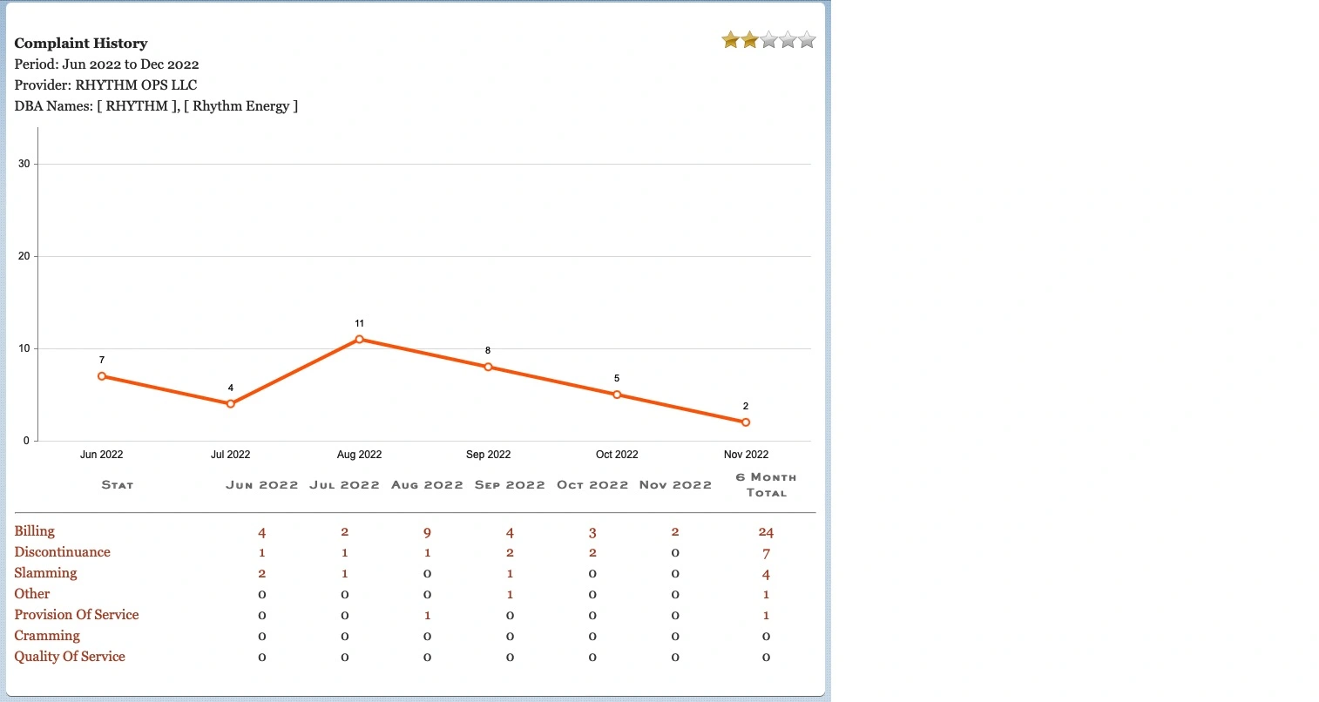The width and height of the screenshot is (1319, 702).
Task: Select the Oct 2022 column header
Action: pyautogui.click(x=592, y=484)
